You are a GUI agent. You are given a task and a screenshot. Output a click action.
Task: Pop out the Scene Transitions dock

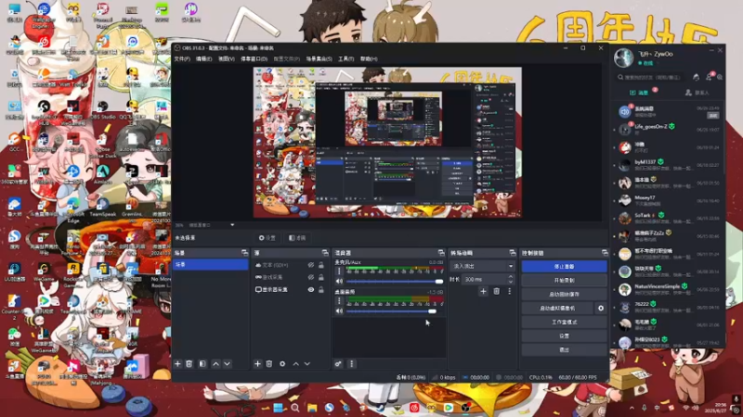point(513,253)
